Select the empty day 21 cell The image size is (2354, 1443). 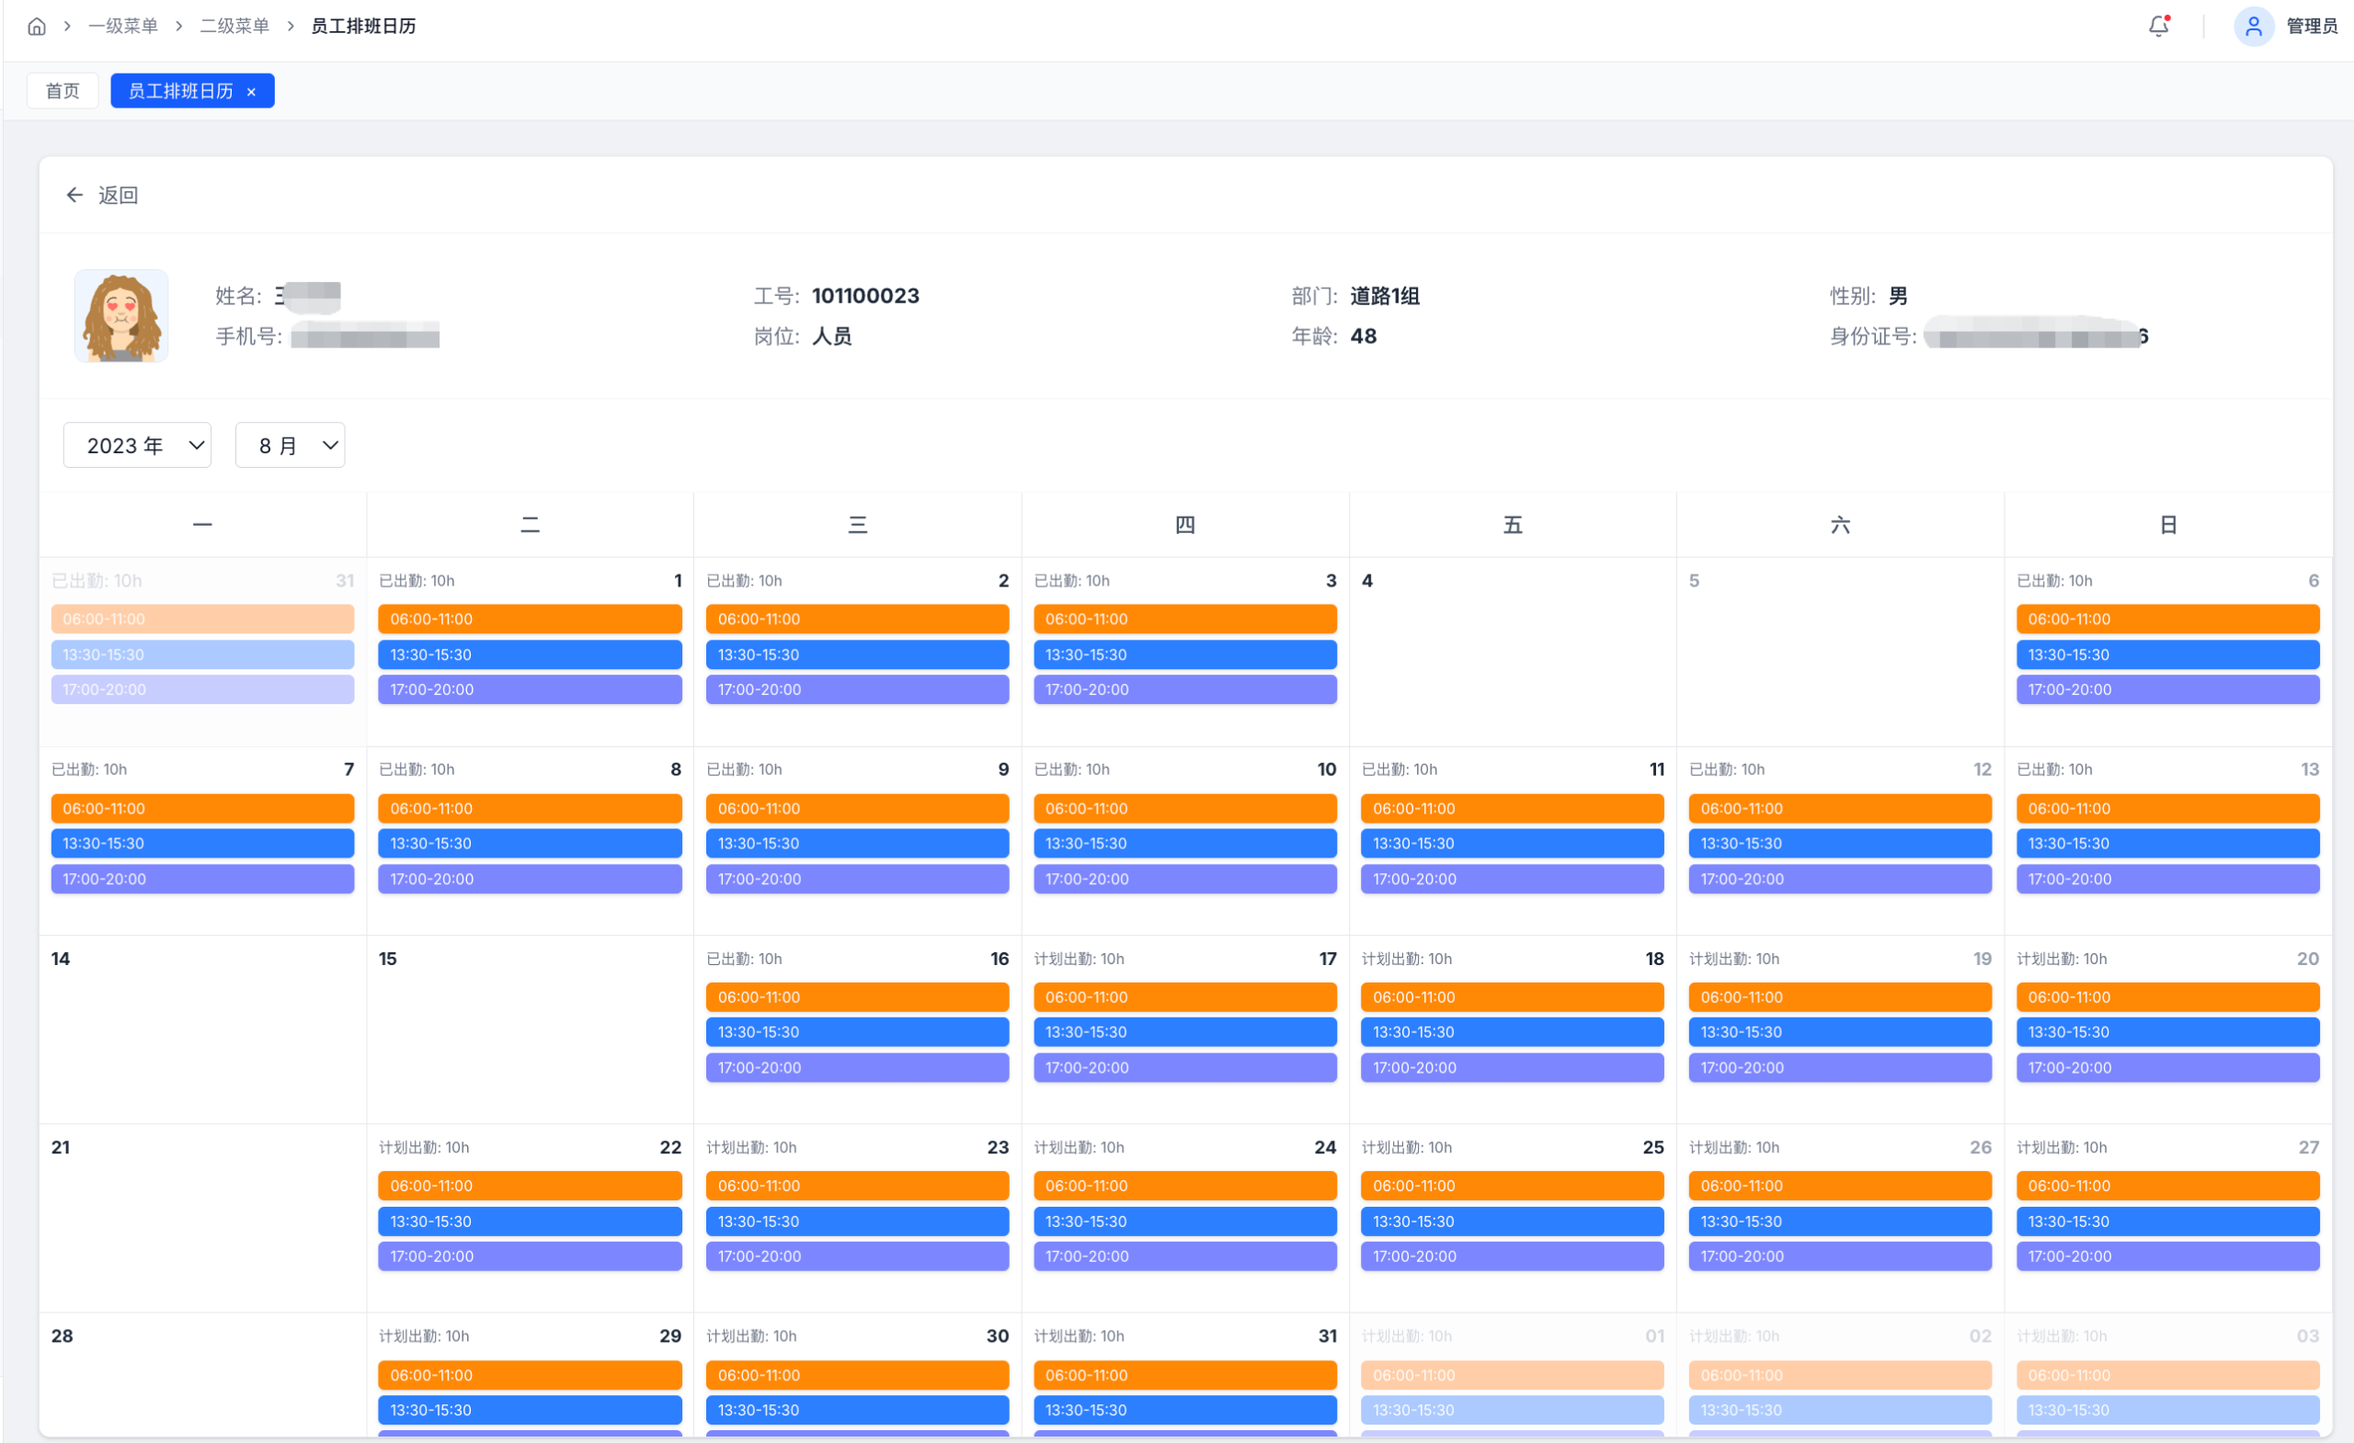click(202, 1218)
